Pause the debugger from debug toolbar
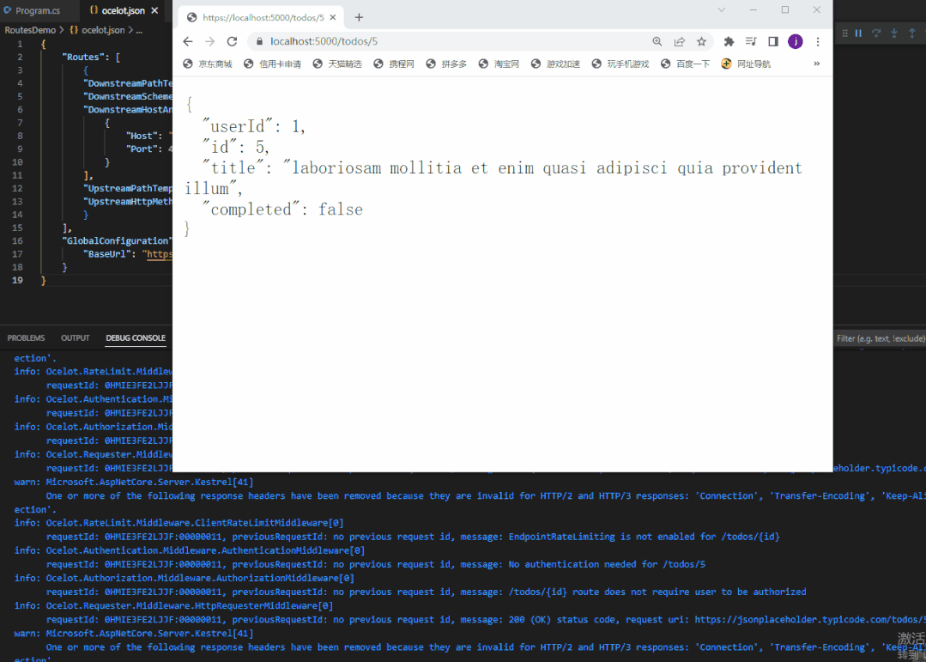Viewport: 926px width, 662px height. pyautogui.click(x=858, y=33)
